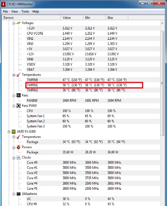Viewport: 167px width, 206px height.
Task: Click the vertical scrollbar thumb
Action: click(162, 83)
